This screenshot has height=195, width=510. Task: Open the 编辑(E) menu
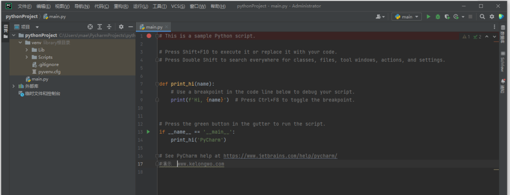44,6
